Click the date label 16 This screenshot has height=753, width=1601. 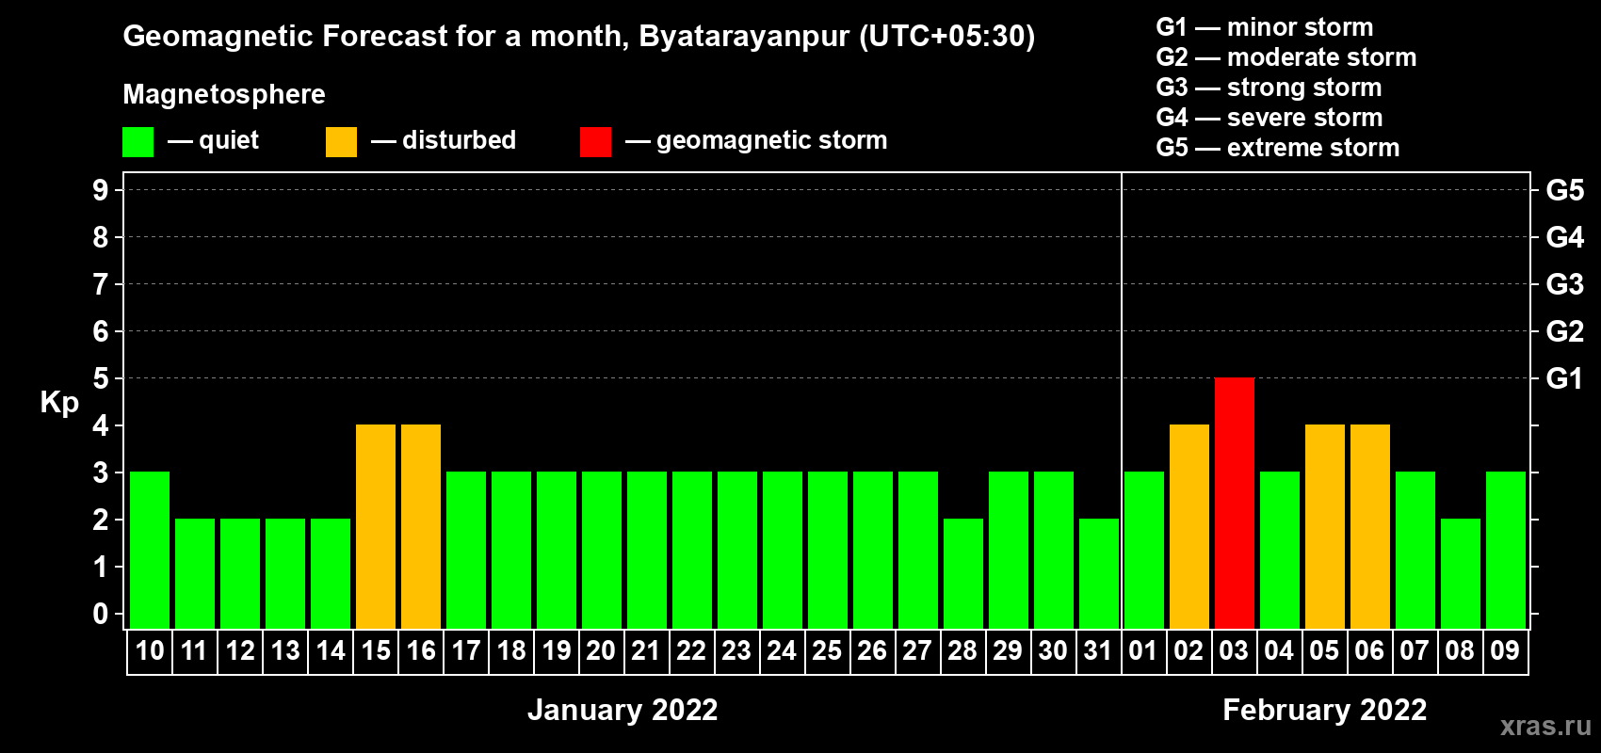421,651
